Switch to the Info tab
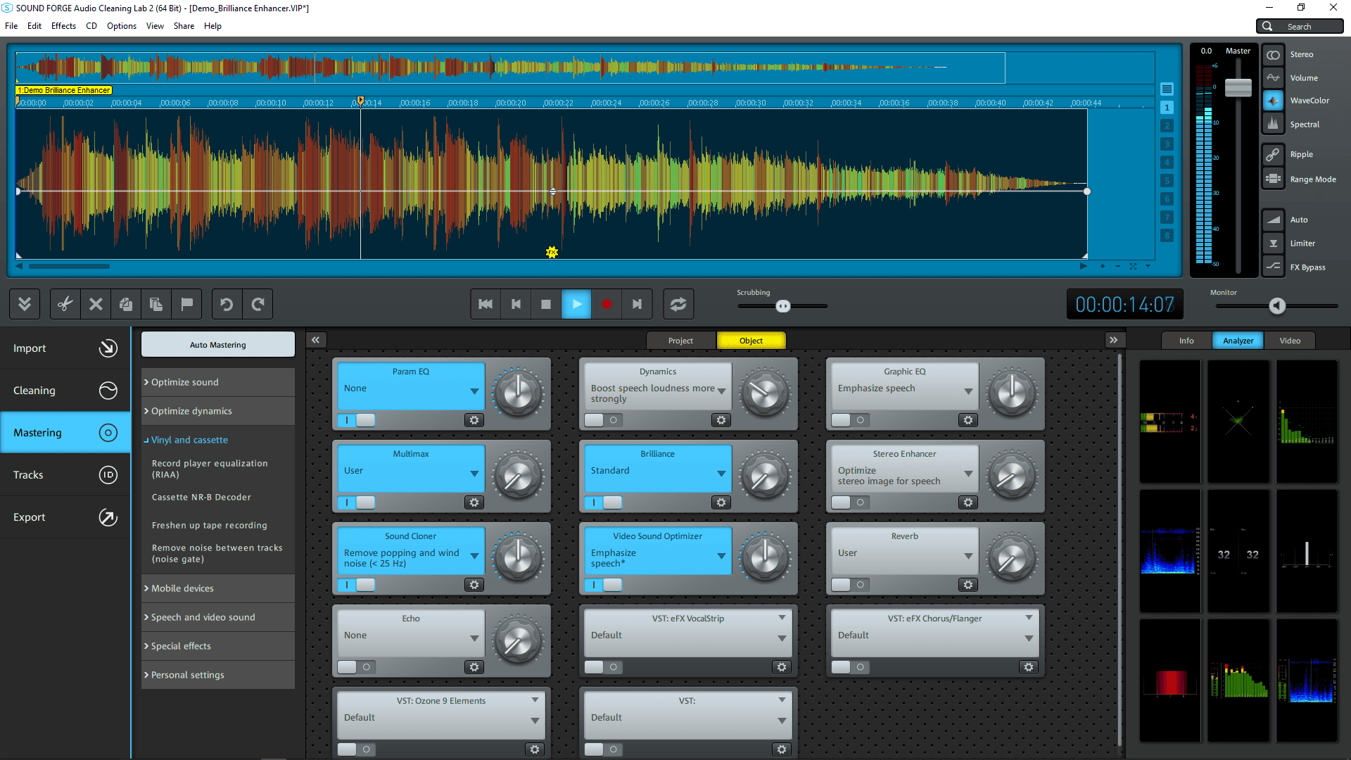Screen dimensions: 1351x760 pyautogui.click(x=1186, y=341)
